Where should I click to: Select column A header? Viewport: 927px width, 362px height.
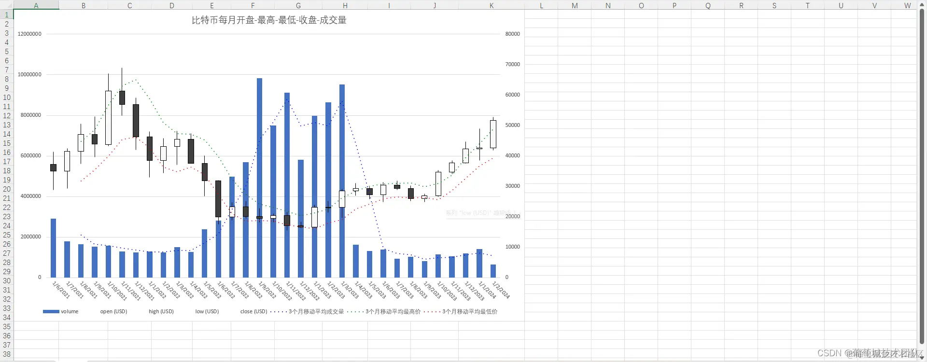point(36,6)
